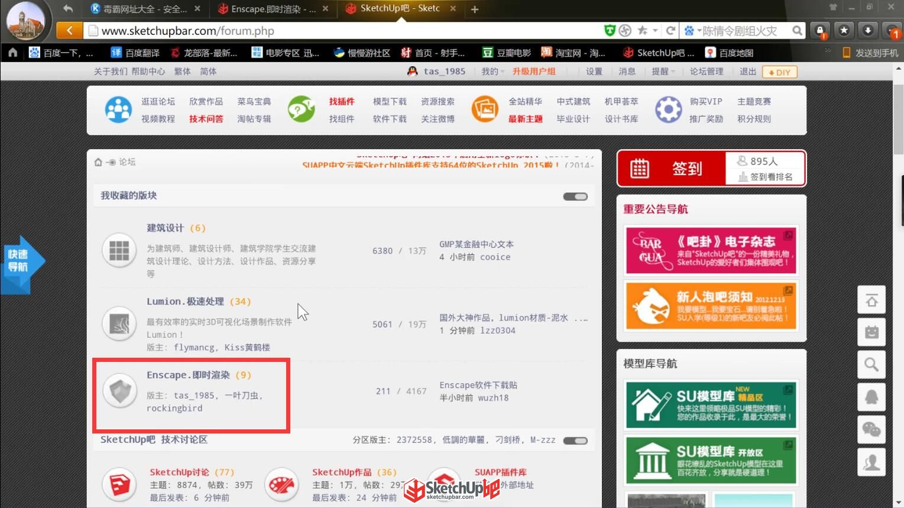This screenshot has height=508, width=904.
Task: Expand the bookmarks overflow chevron
Action: [828, 51]
